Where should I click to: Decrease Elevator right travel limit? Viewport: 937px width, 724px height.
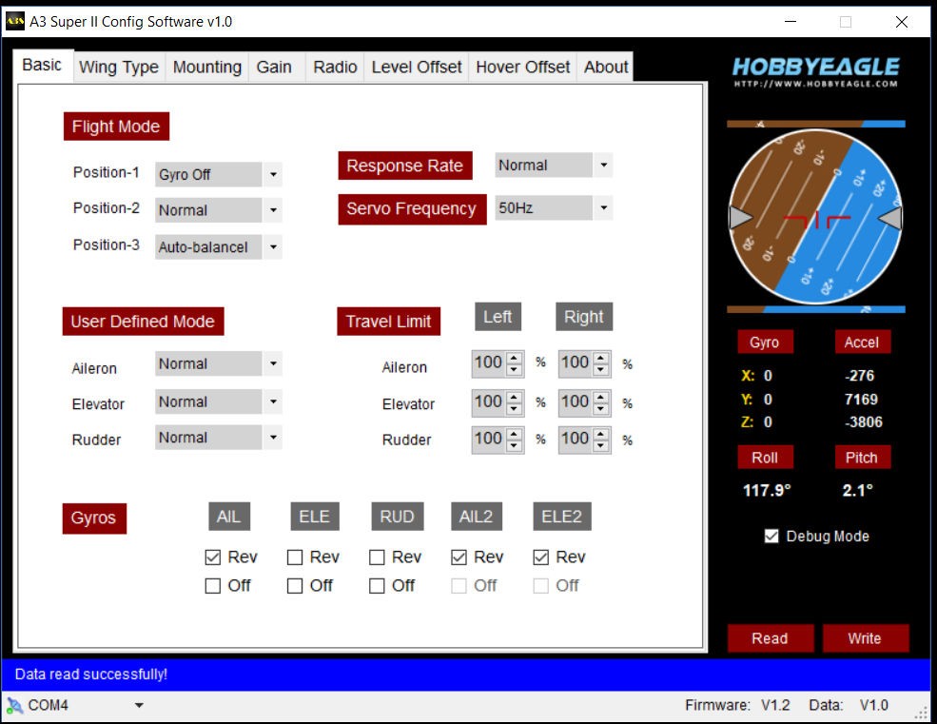[601, 409]
